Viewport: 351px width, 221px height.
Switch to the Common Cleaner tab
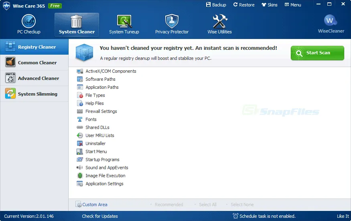[34, 63]
